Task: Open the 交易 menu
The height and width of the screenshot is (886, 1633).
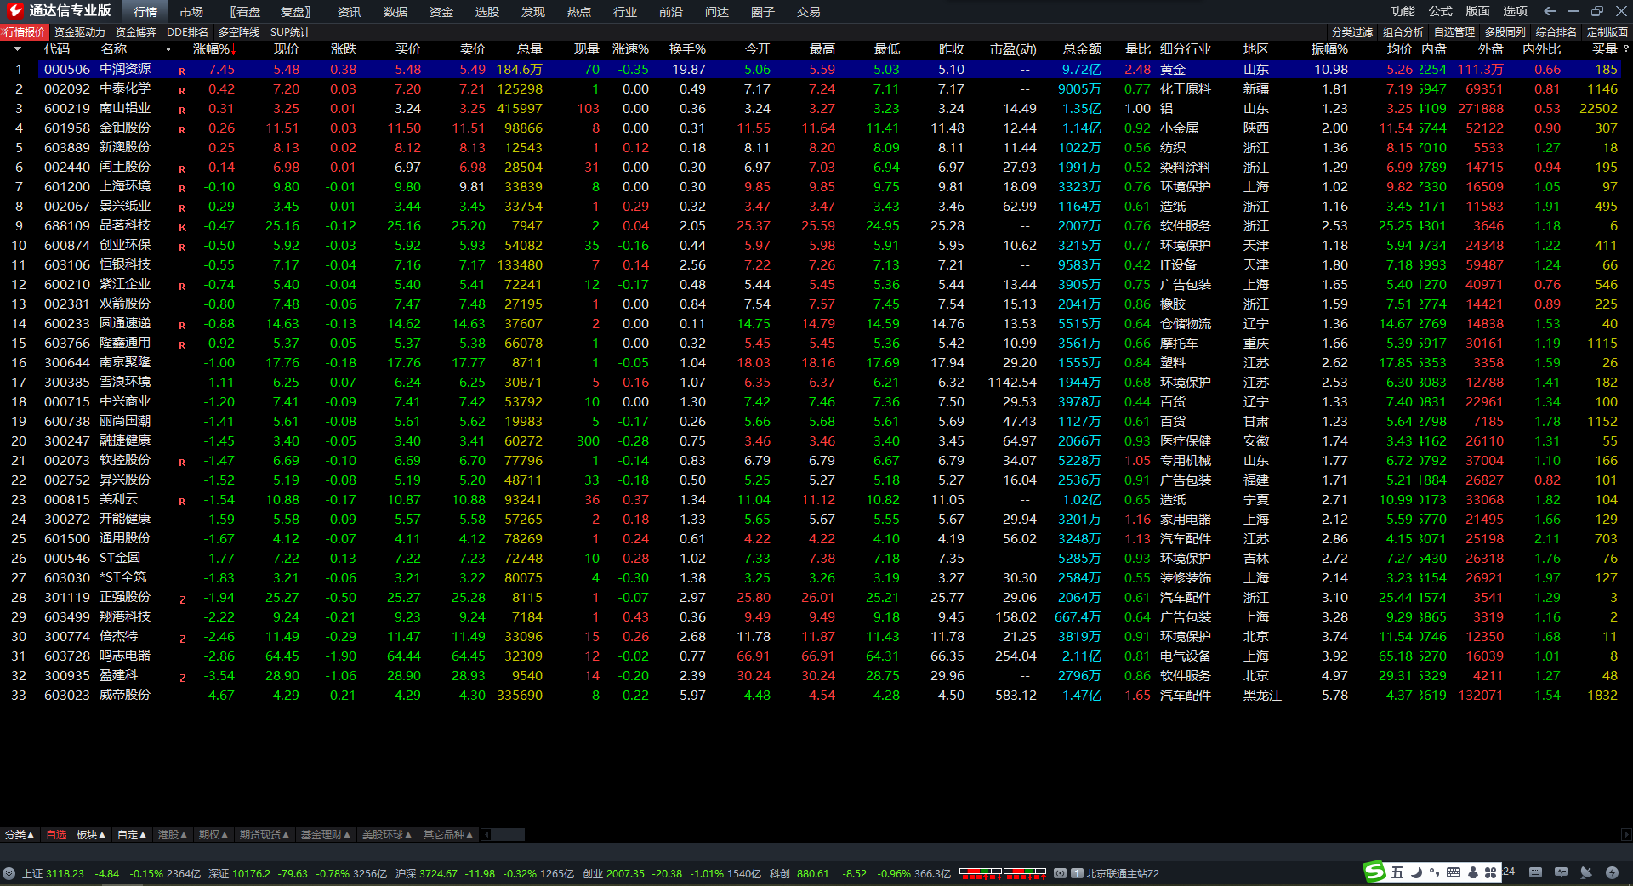Action: 809,12
